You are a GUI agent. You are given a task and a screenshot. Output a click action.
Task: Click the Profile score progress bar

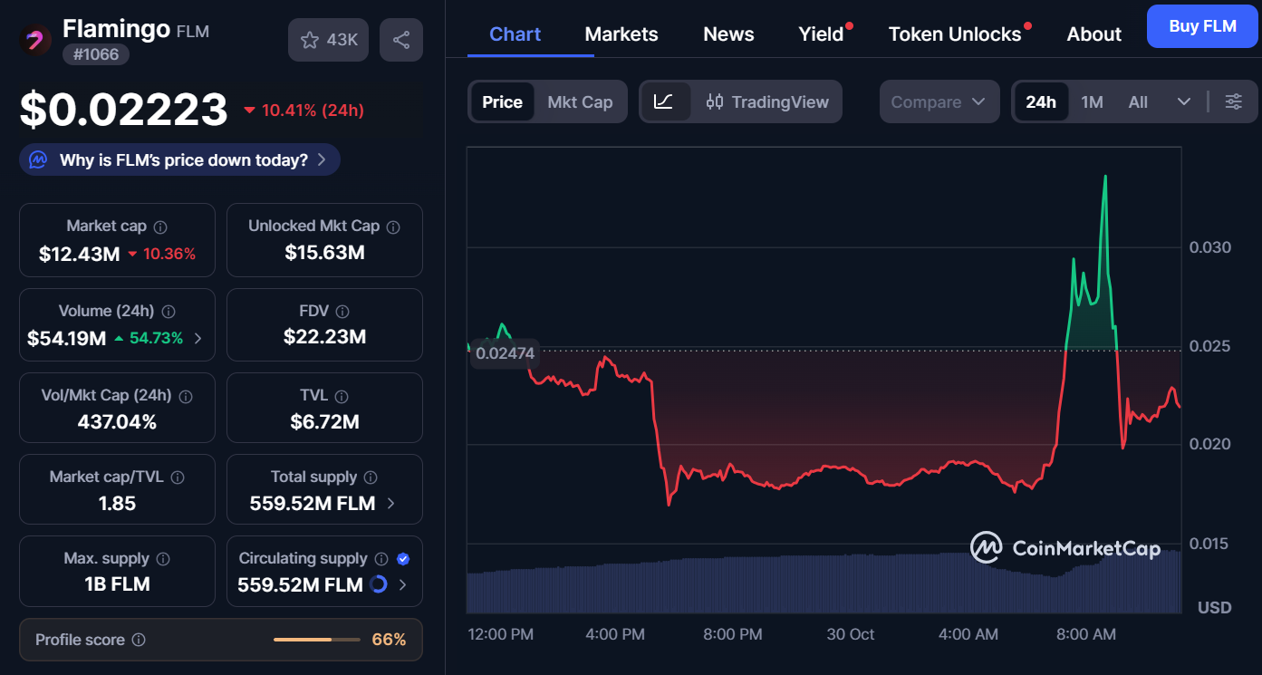316,640
